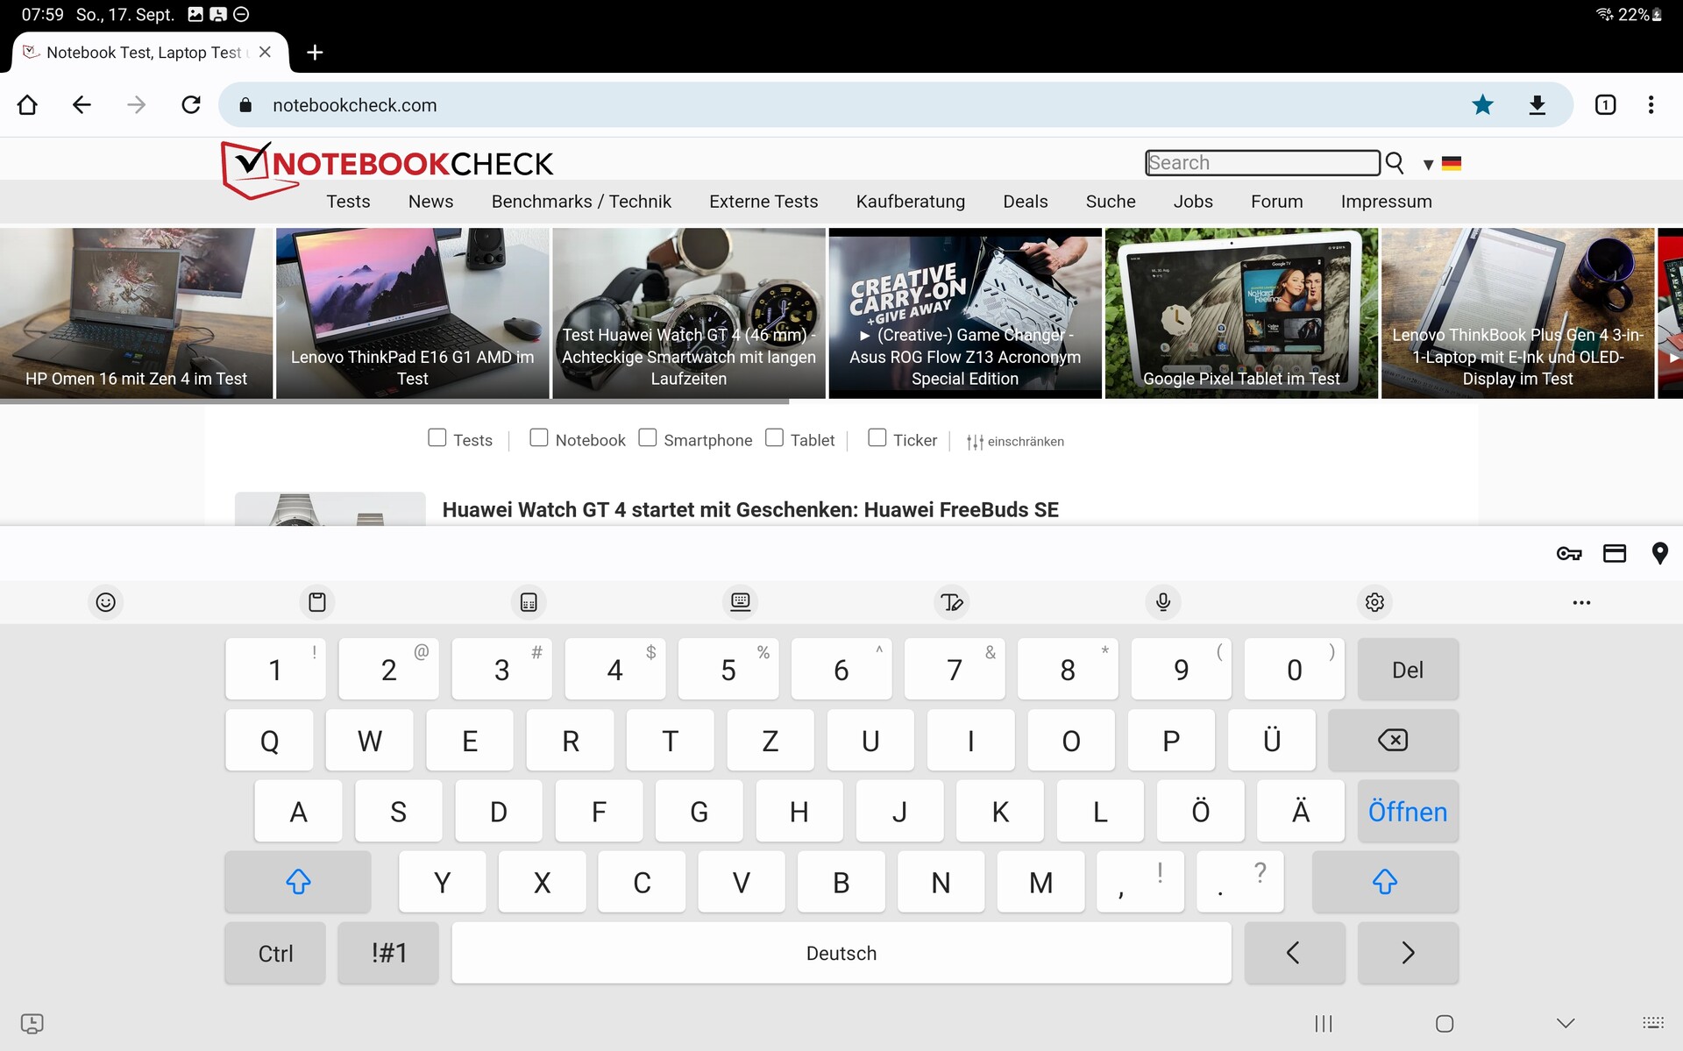This screenshot has width=1683, height=1051.
Task: Switch to handwriting input mode
Action: [x=952, y=602]
